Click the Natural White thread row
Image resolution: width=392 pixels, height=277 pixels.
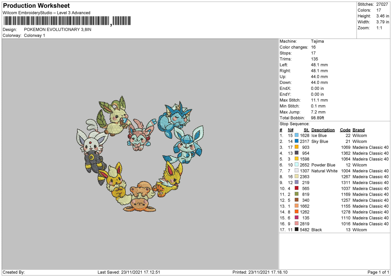point(324,171)
